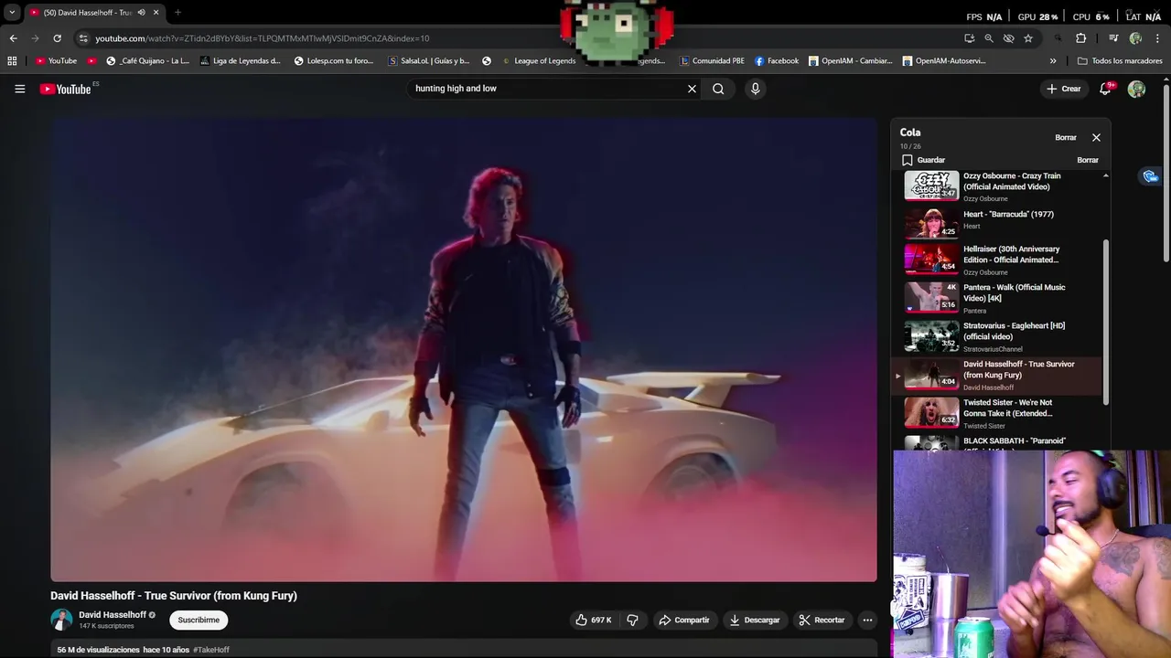Clear queue with top Borrar
Image resolution: width=1171 pixels, height=658 pixels.
[x=1066, y=137]
